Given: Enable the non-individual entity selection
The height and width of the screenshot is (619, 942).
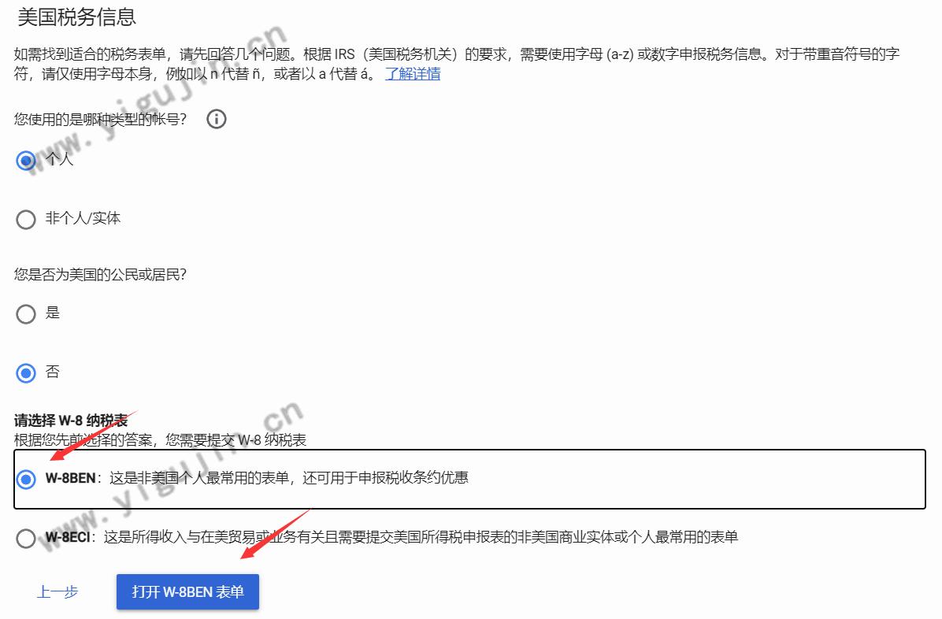Looking at the screenshot, I should point(25,219).
